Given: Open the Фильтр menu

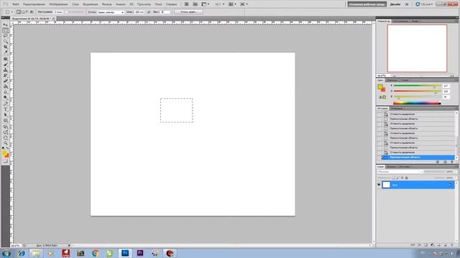Looking at the screenshot, I should tap(107, 4).
